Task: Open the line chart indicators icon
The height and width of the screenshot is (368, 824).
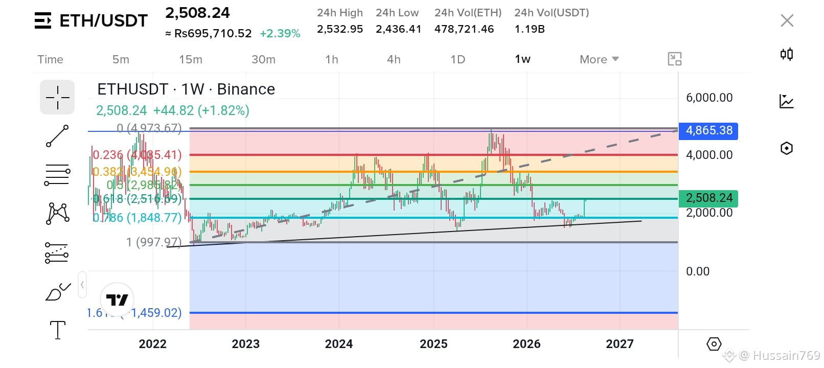Action: pos(787,101)
